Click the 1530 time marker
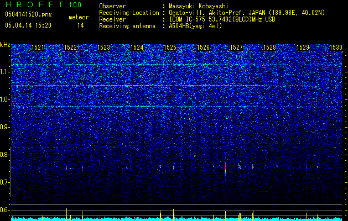 click(x=336, y=48)
